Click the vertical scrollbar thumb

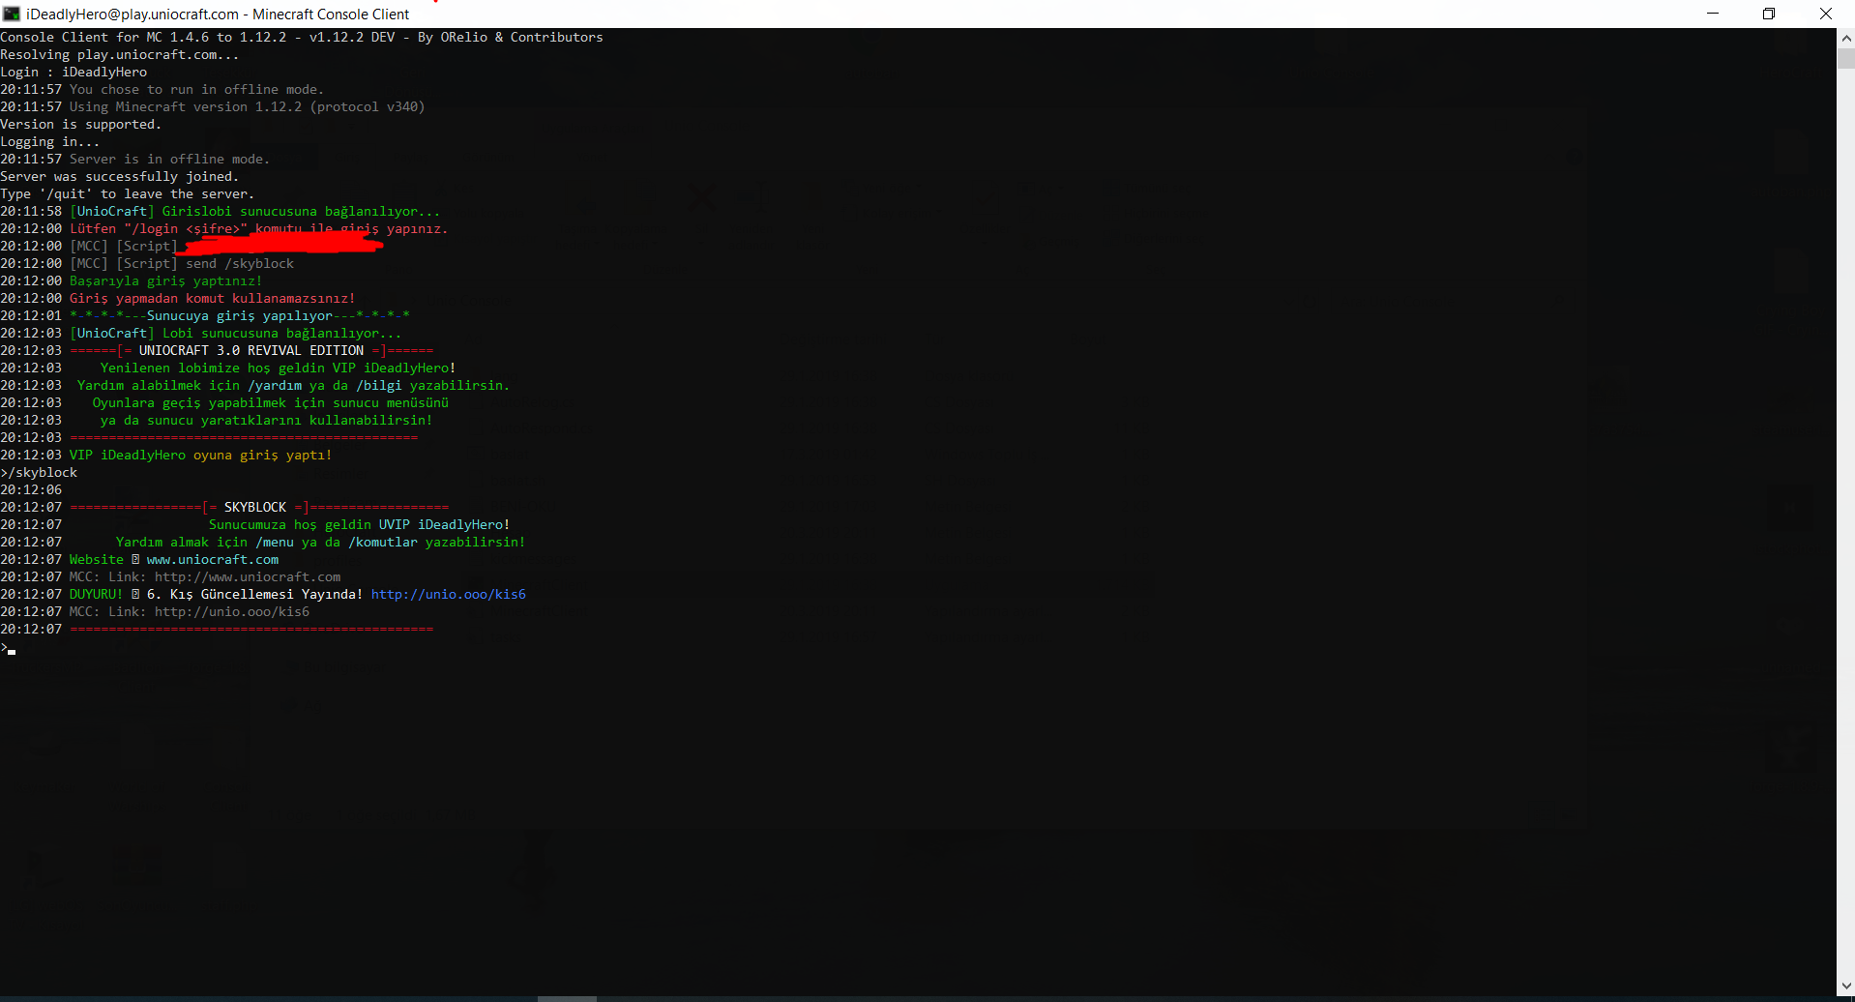[x=1845, y=58]
